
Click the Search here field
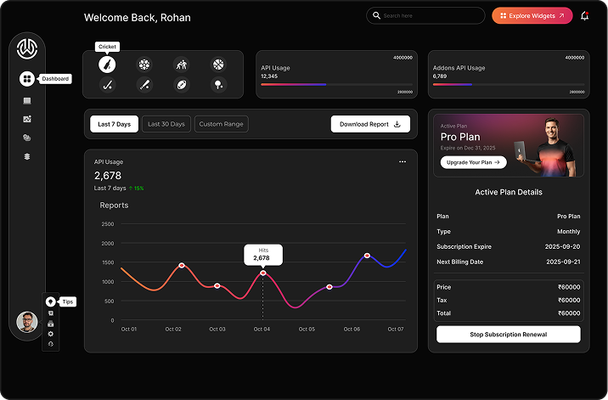(x=425, y=16)
